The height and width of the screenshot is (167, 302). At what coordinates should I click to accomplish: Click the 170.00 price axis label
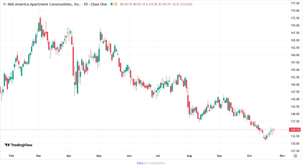tap(295, 25)
